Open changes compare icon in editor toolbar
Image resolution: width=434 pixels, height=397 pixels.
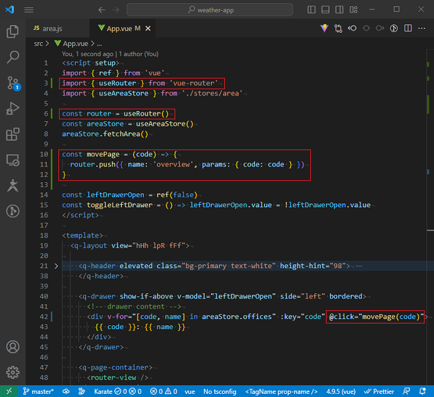coord(339,28)
